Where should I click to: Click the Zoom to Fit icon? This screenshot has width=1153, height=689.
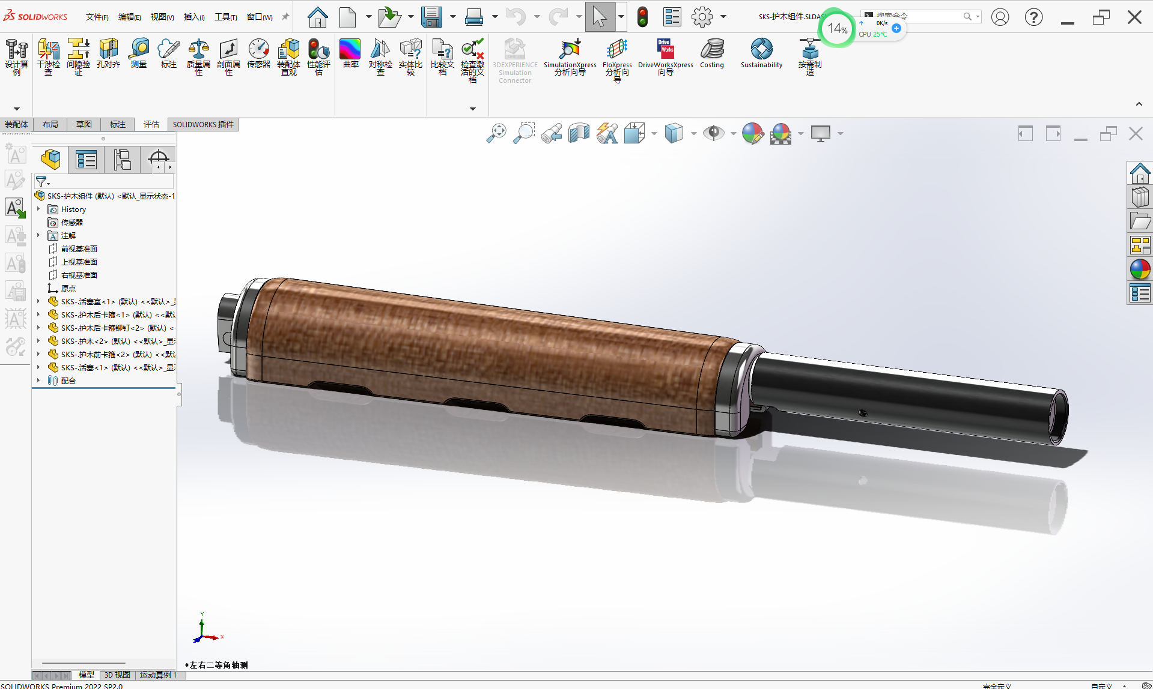click(x=496, y=133)
